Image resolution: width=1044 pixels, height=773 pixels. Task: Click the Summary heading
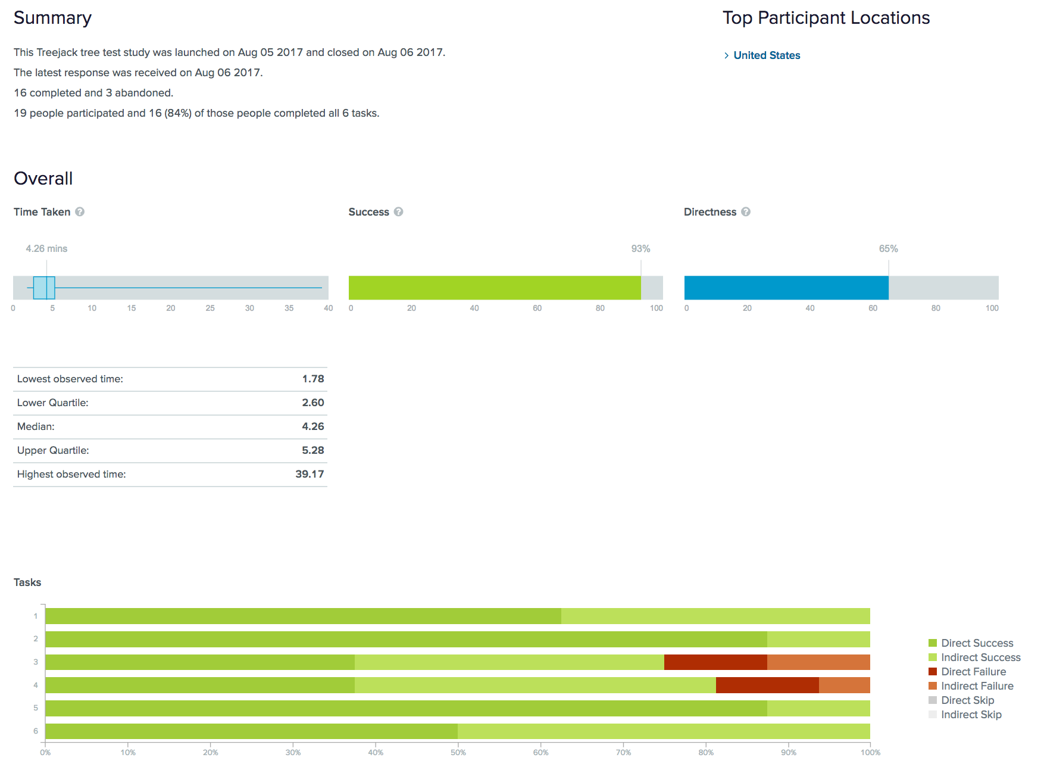tap(52, 18)
